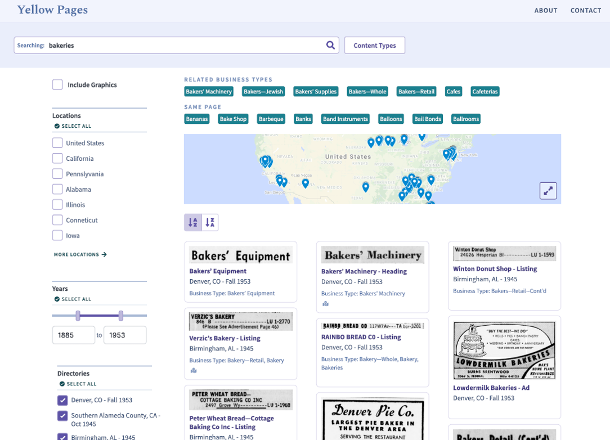Select Barbeque tag

pos(271,119)
